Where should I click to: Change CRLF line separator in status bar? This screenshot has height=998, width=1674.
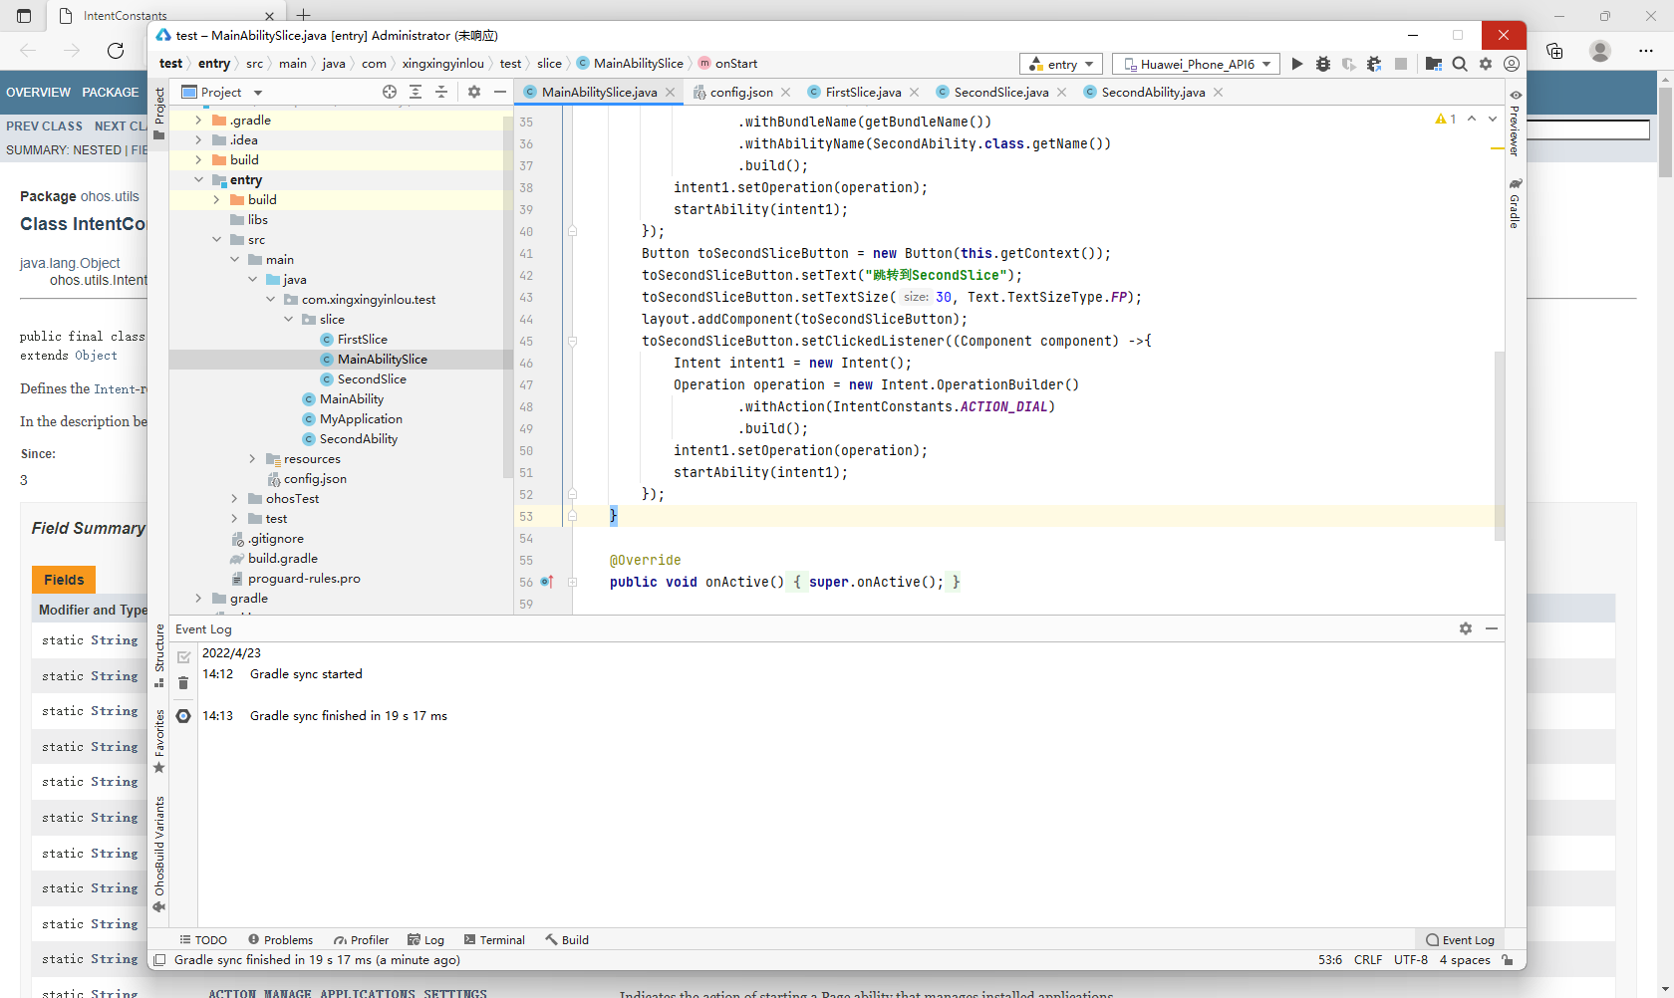click(1368, 960)
